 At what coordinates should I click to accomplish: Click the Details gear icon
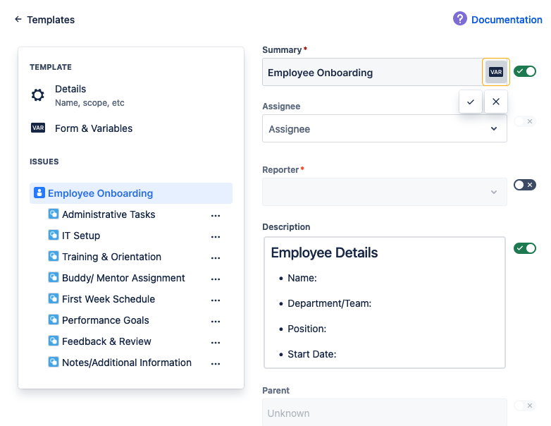tap(38, 95)
